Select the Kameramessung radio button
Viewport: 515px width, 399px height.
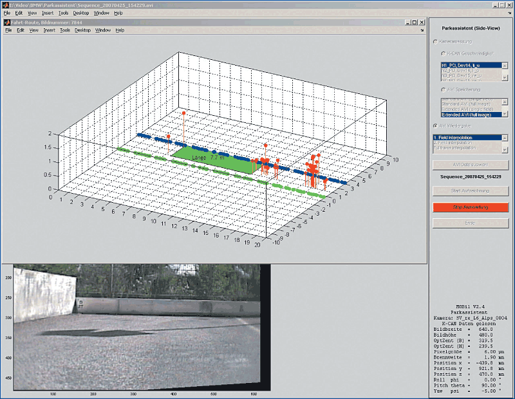coord(435,42)
